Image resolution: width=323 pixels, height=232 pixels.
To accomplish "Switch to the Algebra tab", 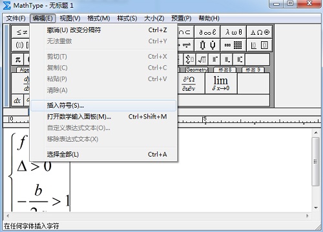I will pyautogui.click(x=23, y=70).
